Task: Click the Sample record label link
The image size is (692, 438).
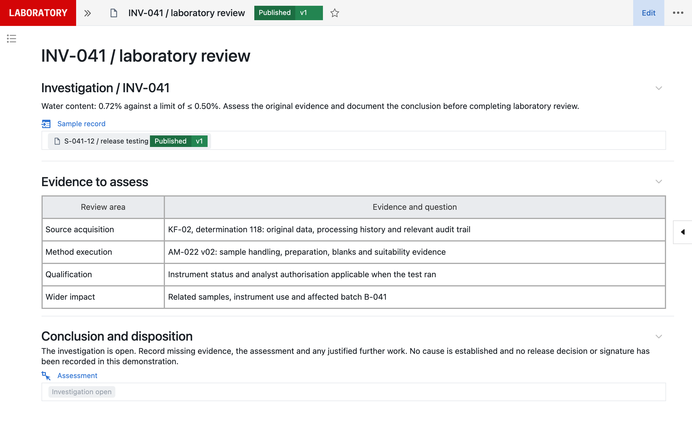Action: pos(81,124)
